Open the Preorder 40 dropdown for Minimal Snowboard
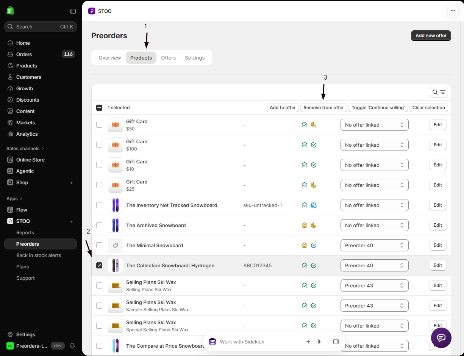This screenshot has width=464, height=356. pyautogui.click(x=375, y=245)
